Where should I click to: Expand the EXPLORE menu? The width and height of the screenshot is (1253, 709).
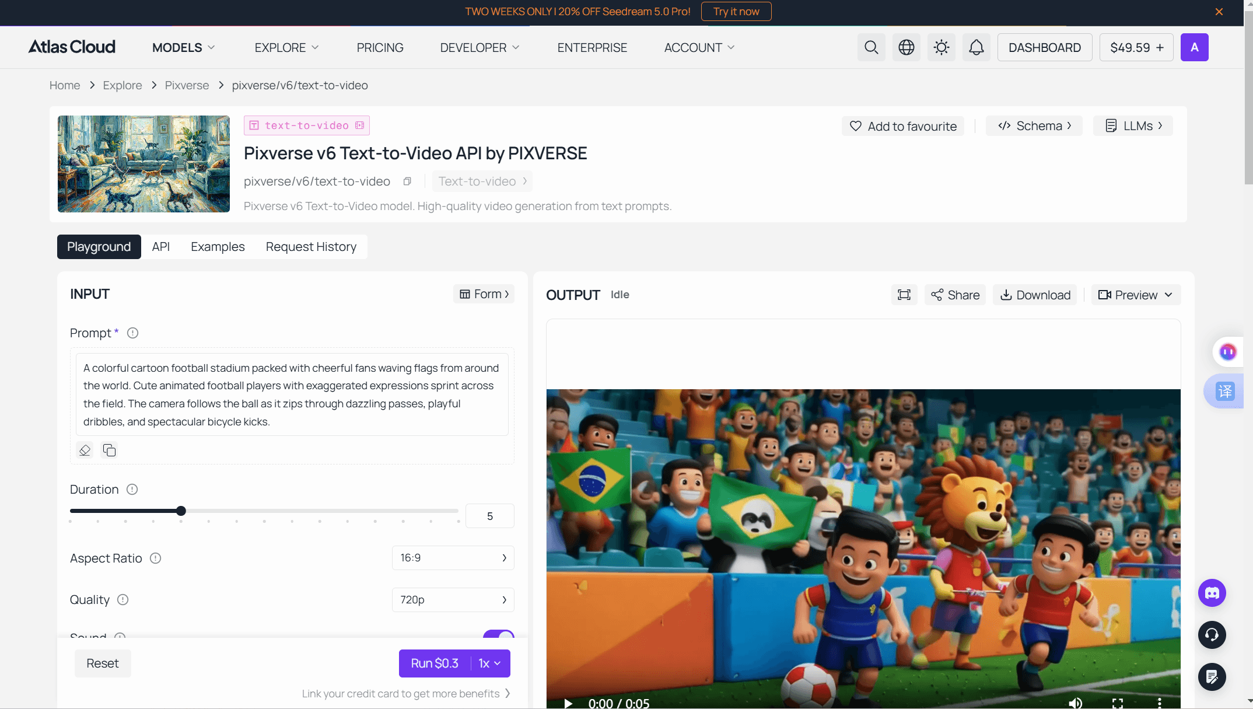[x=286, y=47]
